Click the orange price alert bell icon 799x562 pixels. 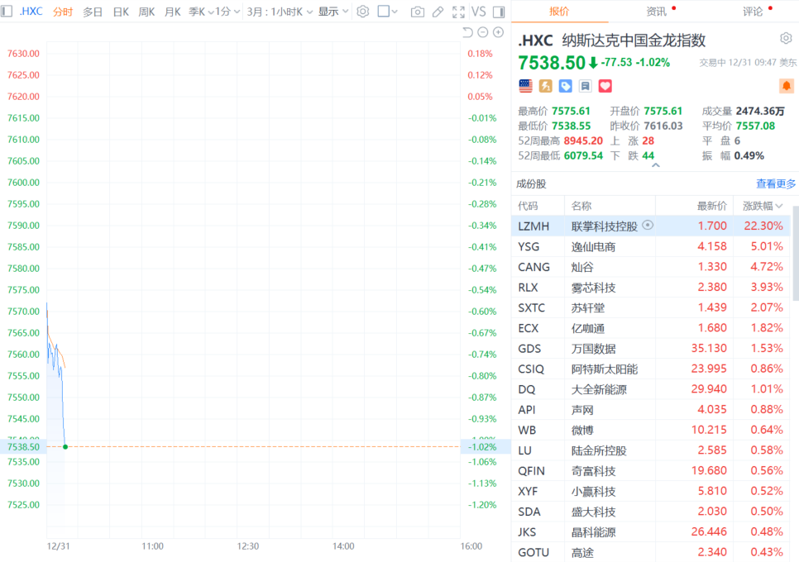(x=786, y=86)
